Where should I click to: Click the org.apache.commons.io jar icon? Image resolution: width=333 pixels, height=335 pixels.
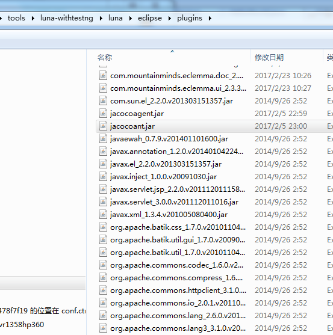(103, 303)
